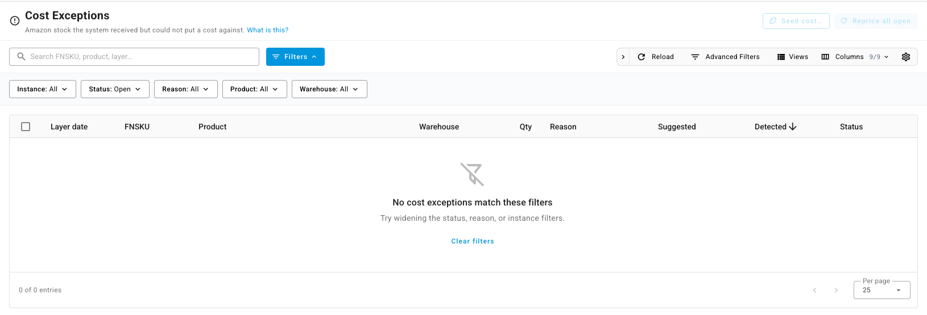Reload the cost exceptions table
Image resolution: width=927 pixels, height=315 pixels.
pyautogui.click(x=656, y=57)
